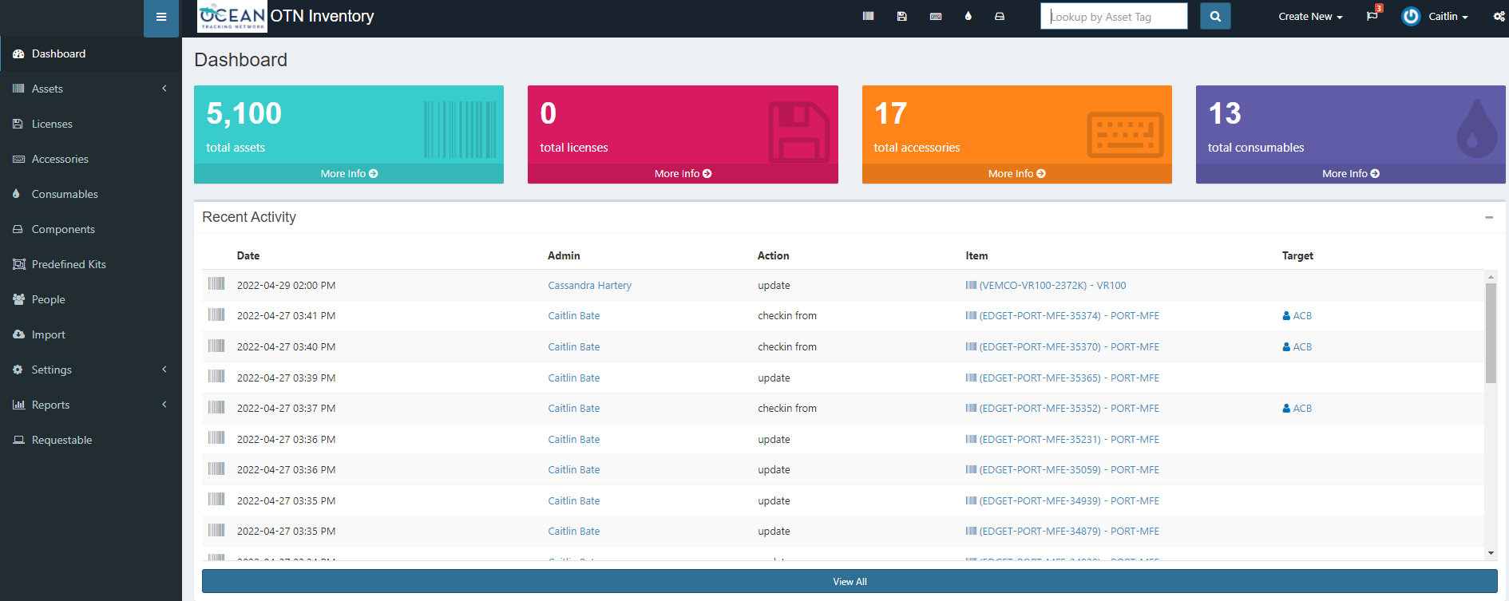Image resolution: width=1509 pixels, height=601 pixels.
Task: Open EDGET-PORT-MFE-35374 item link
Action: click(1063, 316)
